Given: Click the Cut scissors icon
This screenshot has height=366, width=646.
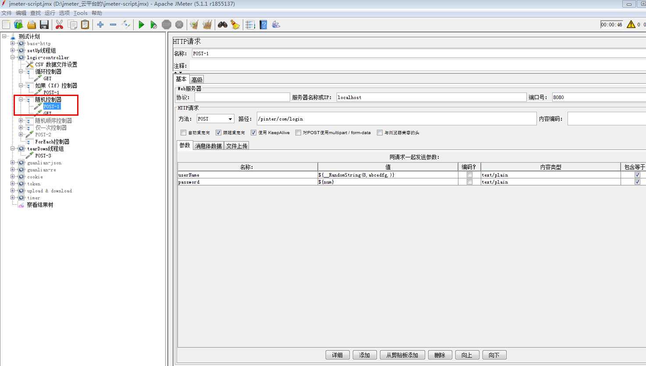Looking at the screenshot, I should click(59, 25).
